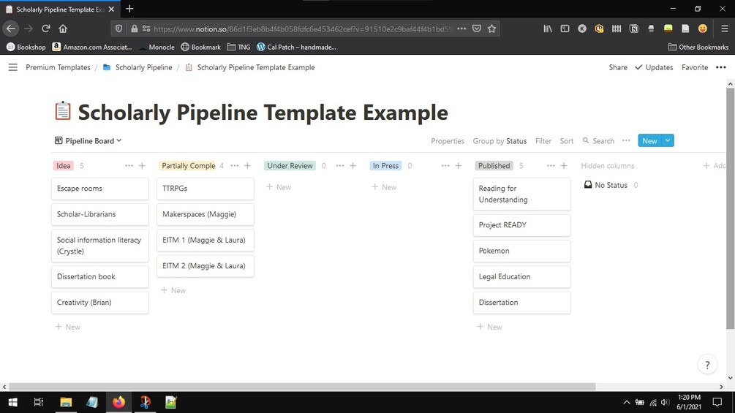Screen dimensions: 735x413
Task: Open a new browser tab
Action: [x=130, y=9]
